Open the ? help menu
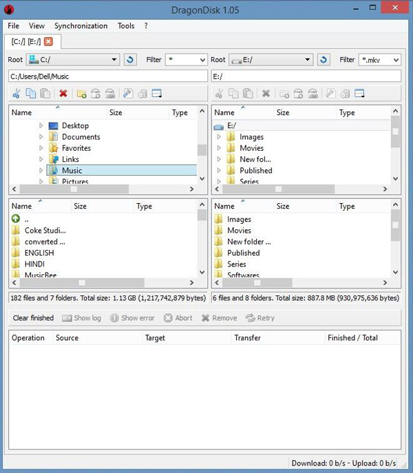This screenshot has width=413, height=473. [146, 26]
